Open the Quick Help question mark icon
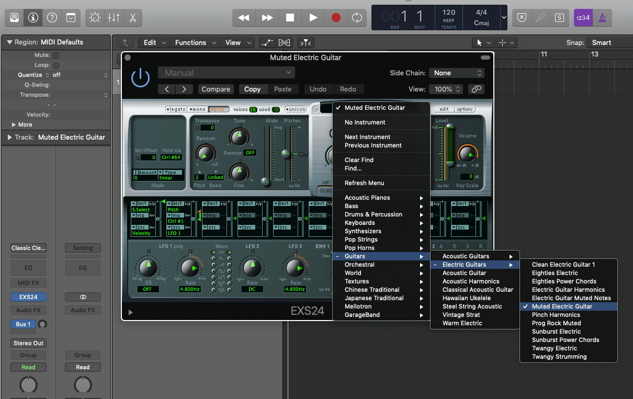Image resolution: width=633 pixels, height=399 pixels. pos(52,17)
